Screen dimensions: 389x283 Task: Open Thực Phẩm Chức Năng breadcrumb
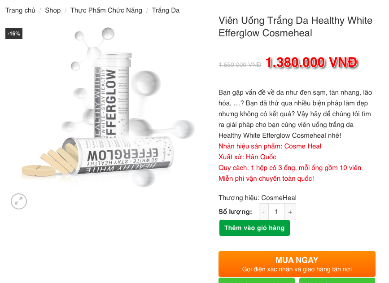pos(106,10)
